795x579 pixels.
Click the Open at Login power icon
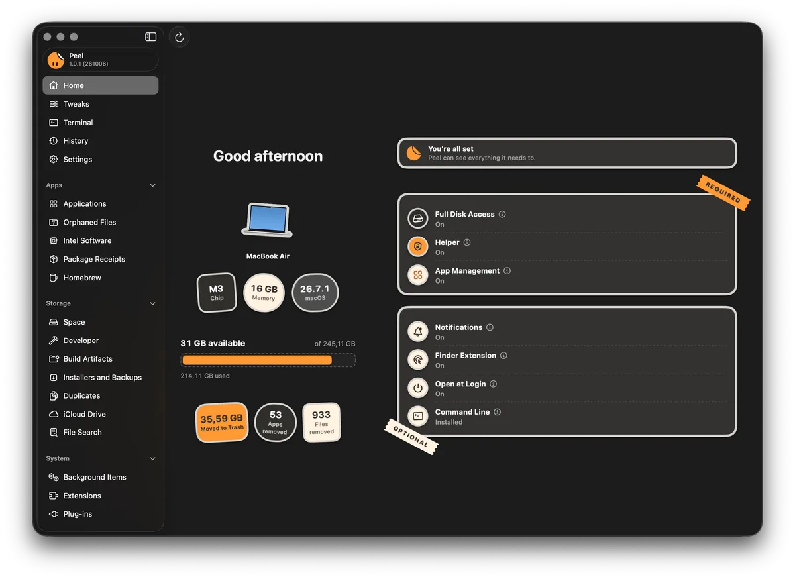(x=418, y=388)
